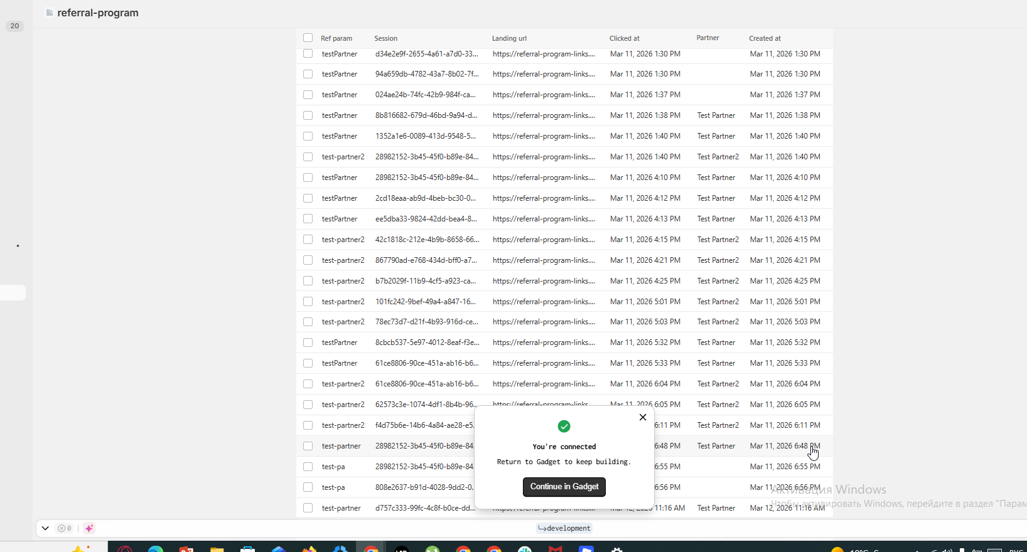Select the 8cbcb537-5e97 row checkbox
Image resolution: width=1027 pixels, height=552 pixels.
[x=308, y=342]
